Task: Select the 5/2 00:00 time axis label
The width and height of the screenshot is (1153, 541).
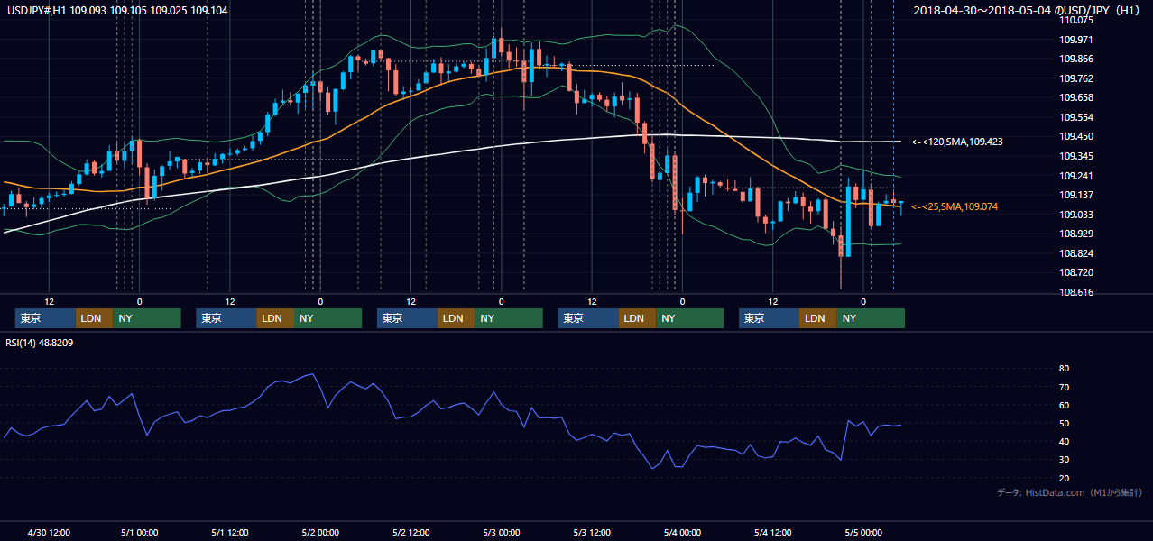Action: click(320, 532)
